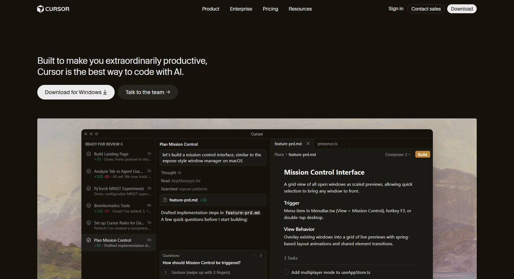Open the feature-prd.md file chip in chat
This screenshot has height=279, width=514.
click(213, 200)
